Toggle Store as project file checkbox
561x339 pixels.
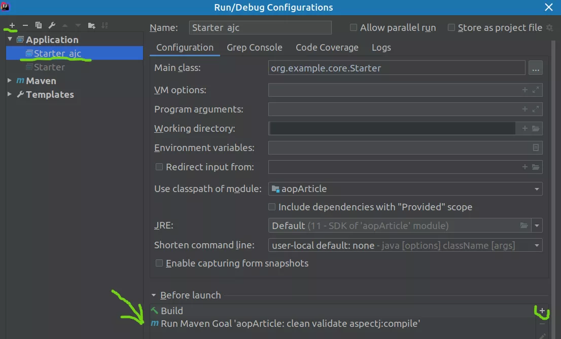451,28
